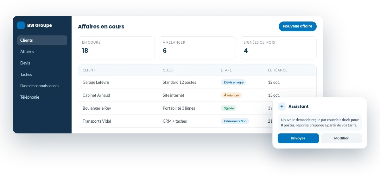
Task: Click the Client column header
Action: (x=89, y=70)
